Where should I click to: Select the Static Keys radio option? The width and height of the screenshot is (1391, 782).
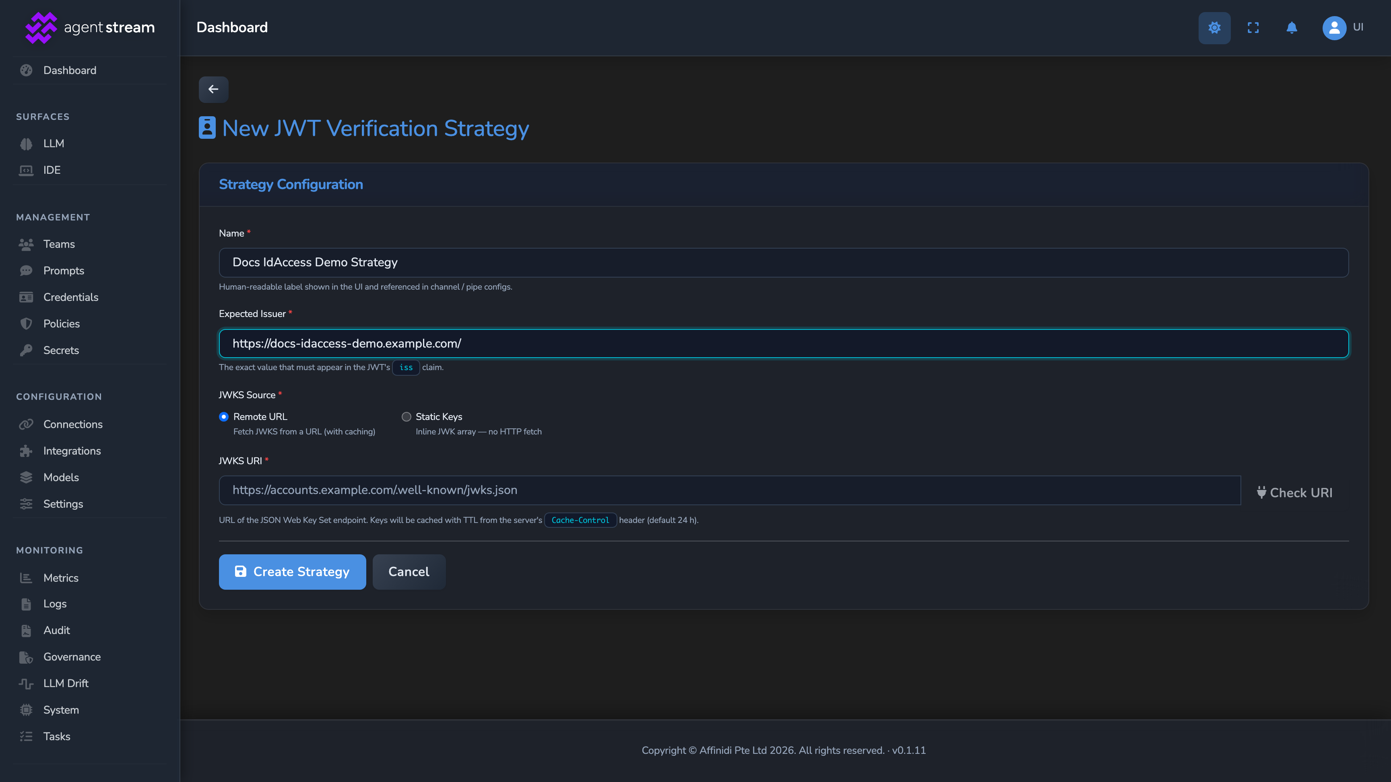(406, 417)
